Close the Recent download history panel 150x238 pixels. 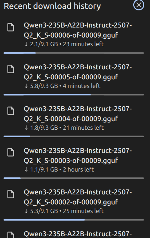click(139, 5)
